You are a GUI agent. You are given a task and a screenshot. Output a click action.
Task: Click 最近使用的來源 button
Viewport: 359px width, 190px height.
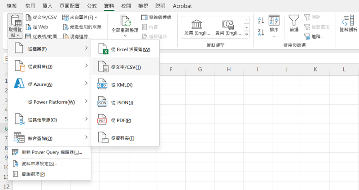(x=82, y=27)
